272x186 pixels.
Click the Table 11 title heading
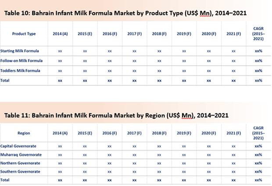point(116,116)
